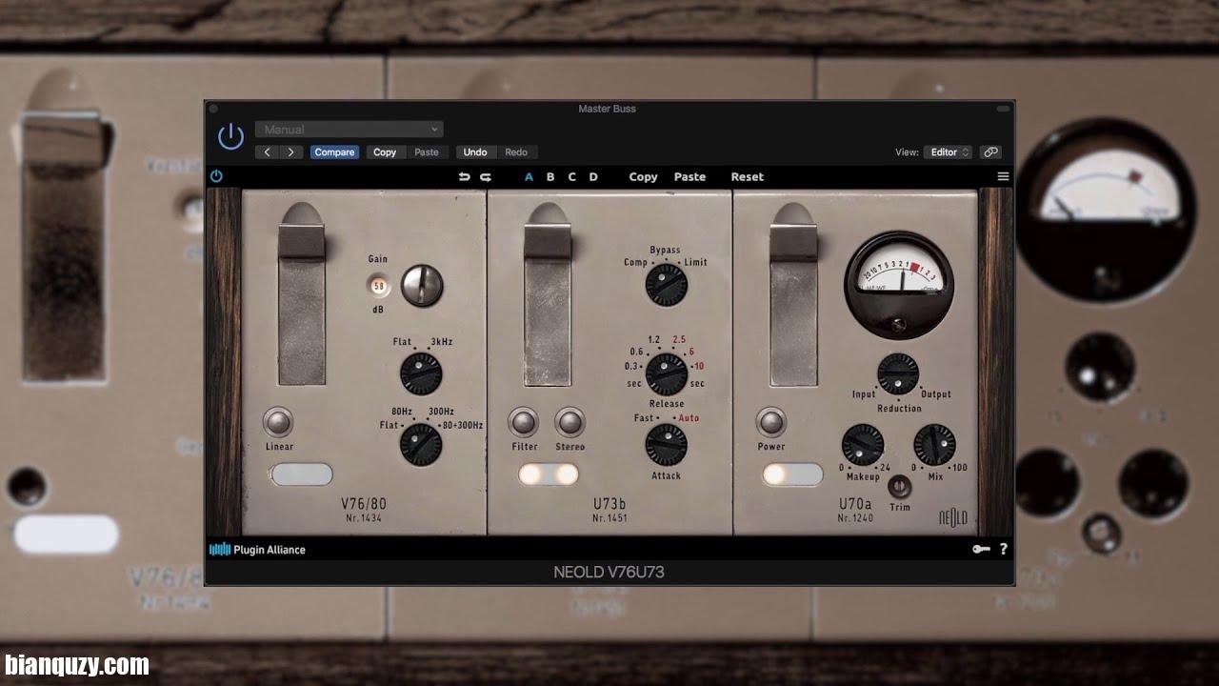Image resolution: width=1219 pixels, height=686 pixels.
Task: Click the NEOLD brand logo
Action: coord(953,517)
